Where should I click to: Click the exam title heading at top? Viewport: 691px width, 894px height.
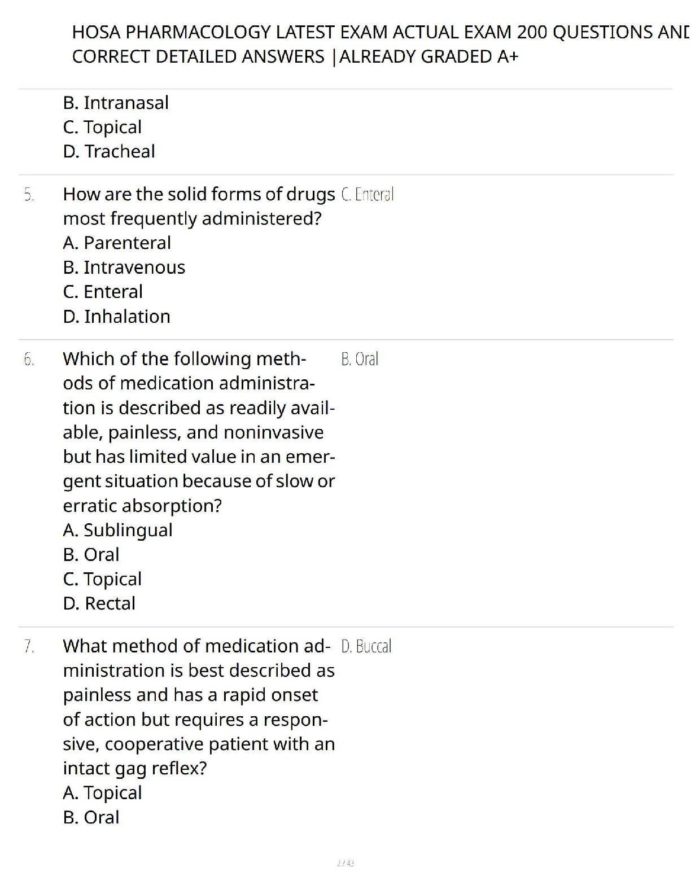pos(379,44)
